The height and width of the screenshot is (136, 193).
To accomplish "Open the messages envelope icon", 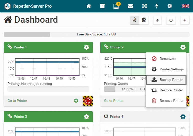I will tap(130, 6).
